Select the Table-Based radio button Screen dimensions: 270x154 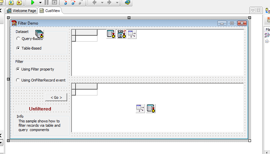point(18,48)
